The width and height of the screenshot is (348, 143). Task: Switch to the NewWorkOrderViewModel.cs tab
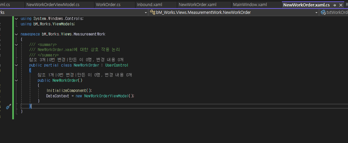pos(53,5)
